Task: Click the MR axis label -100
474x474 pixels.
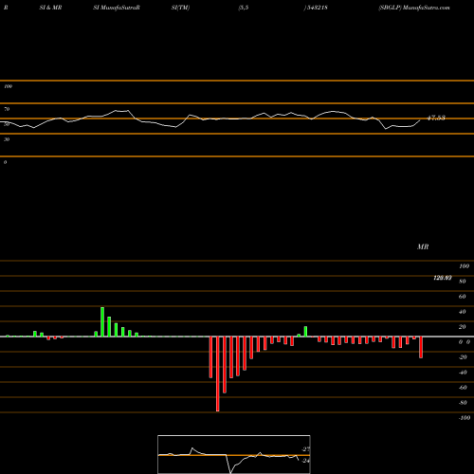Action: click(x=465, y=418)
